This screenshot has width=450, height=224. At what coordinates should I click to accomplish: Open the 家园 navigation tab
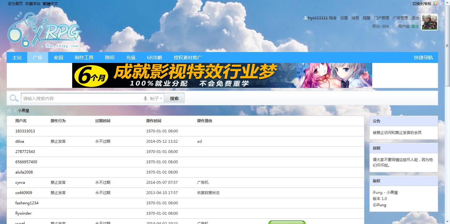click(x=58, y=58)
